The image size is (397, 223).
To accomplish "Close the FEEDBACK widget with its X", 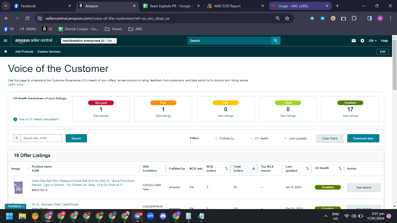I will pos(24,206).
